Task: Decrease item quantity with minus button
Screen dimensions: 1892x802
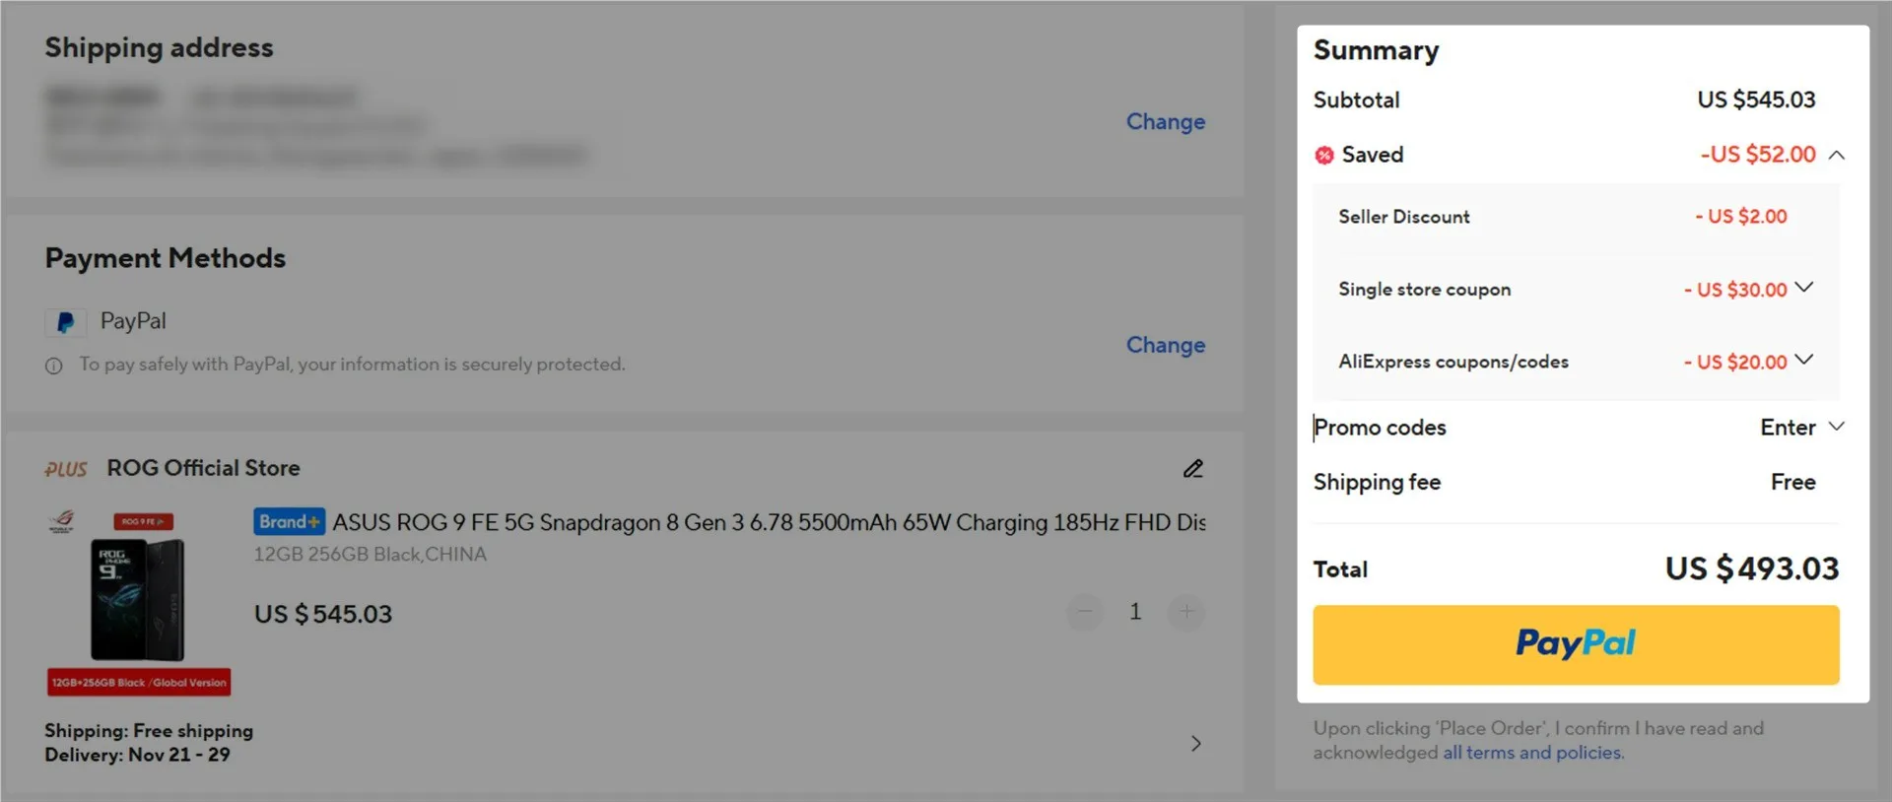Action: 1084,612
